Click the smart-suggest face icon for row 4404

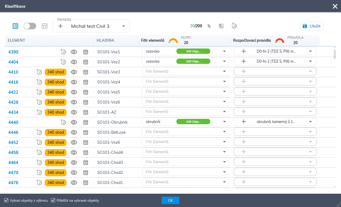click(63, 62)
